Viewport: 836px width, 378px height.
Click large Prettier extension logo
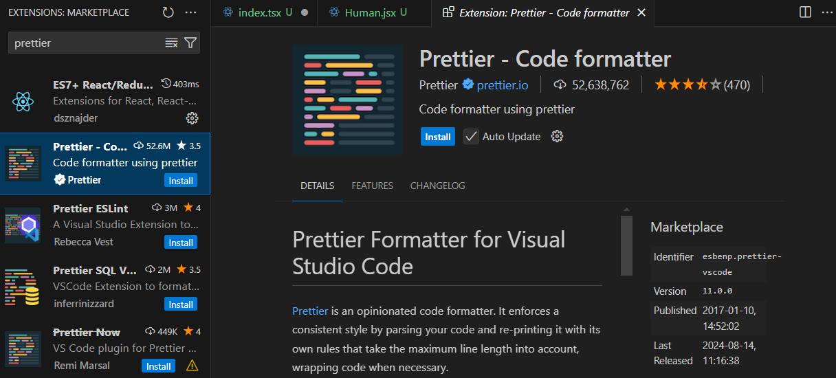[x=347, y=100]
